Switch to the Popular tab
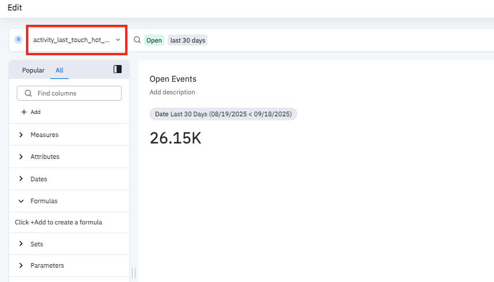The height and width of the screenshot is (282, 494). point(33,70)
